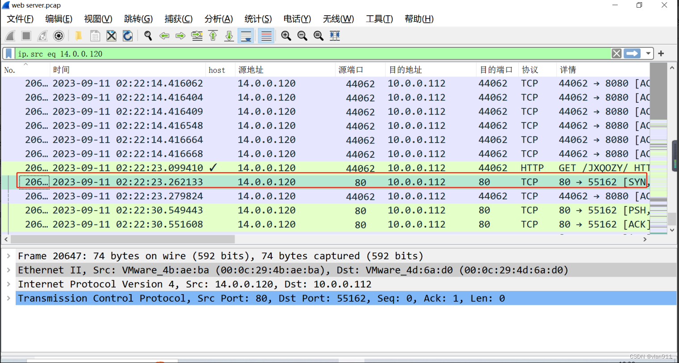
Task: Sort by the 目的端口 column header
Action: (x=498, y=70)
